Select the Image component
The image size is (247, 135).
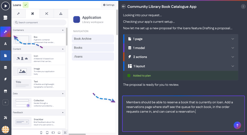[38, 71]
